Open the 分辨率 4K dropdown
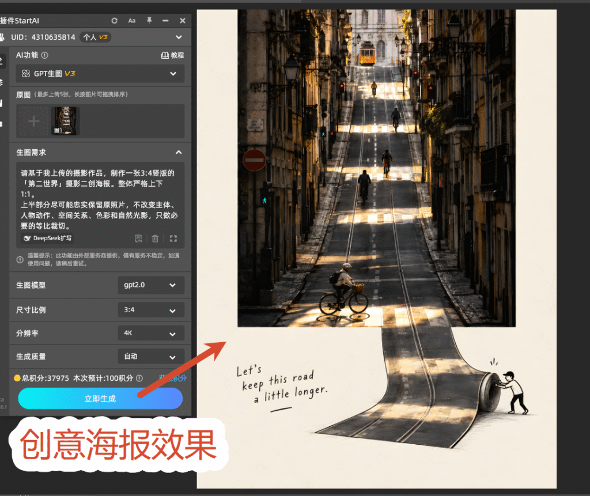590x496 pixels. (151, 333)
